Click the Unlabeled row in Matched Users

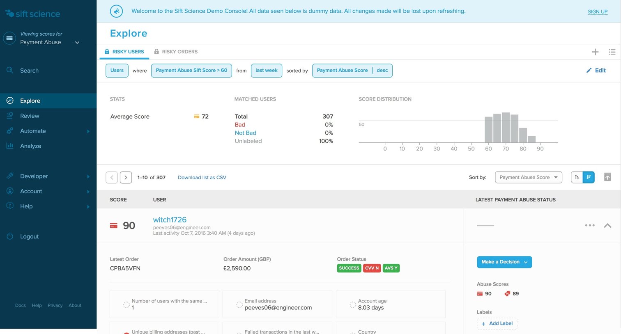point(284,141)
